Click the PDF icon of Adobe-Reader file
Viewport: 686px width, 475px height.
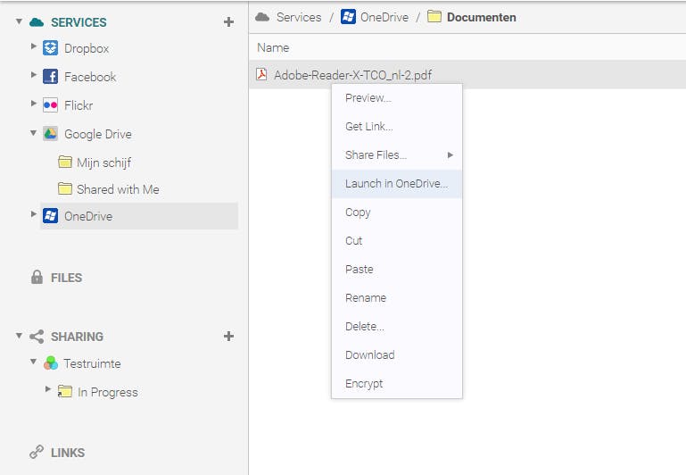262,74
